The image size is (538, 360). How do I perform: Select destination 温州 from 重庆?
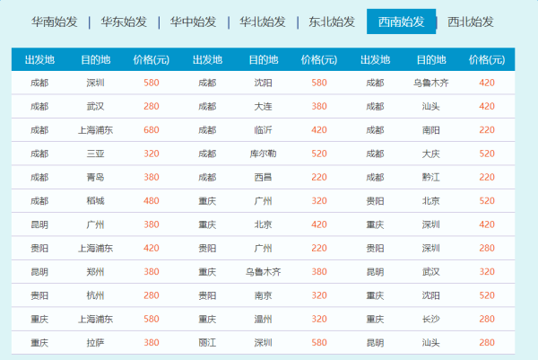pos(263,320)
